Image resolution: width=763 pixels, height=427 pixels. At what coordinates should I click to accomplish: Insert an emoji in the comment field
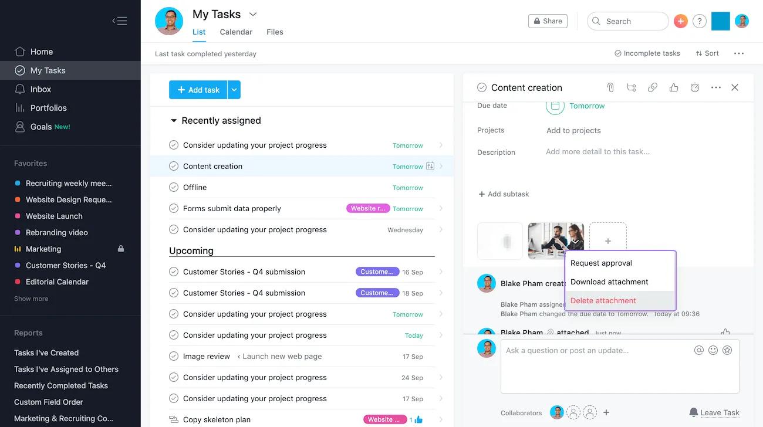point(713,350)
